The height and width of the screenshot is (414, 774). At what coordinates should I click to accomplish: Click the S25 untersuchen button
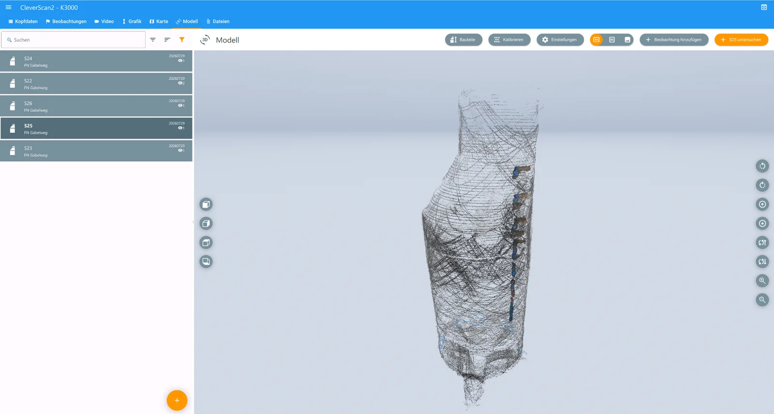[741, 40]
